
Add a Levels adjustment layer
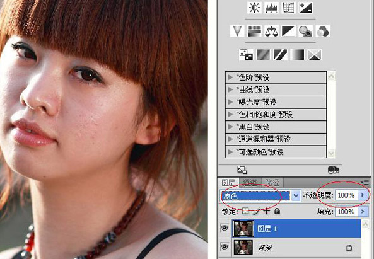pos(272,8)
